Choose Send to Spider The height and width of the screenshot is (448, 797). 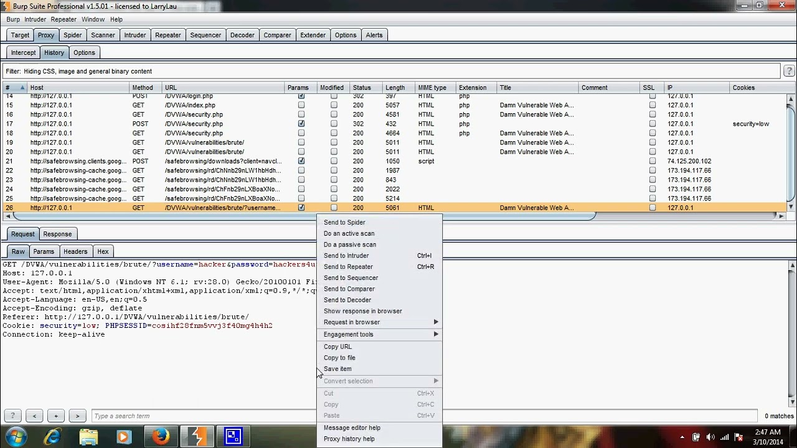coord(380,222)
